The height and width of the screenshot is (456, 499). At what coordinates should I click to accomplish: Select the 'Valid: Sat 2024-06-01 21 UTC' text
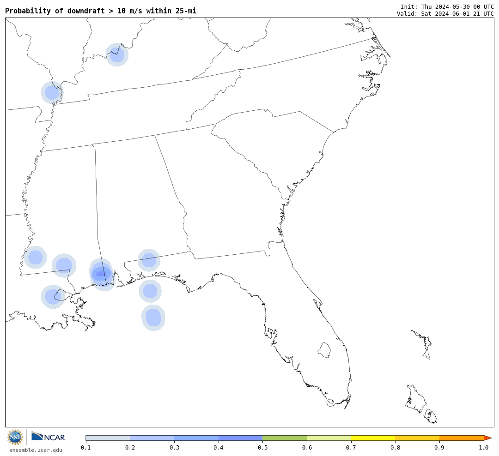[445, 14]
